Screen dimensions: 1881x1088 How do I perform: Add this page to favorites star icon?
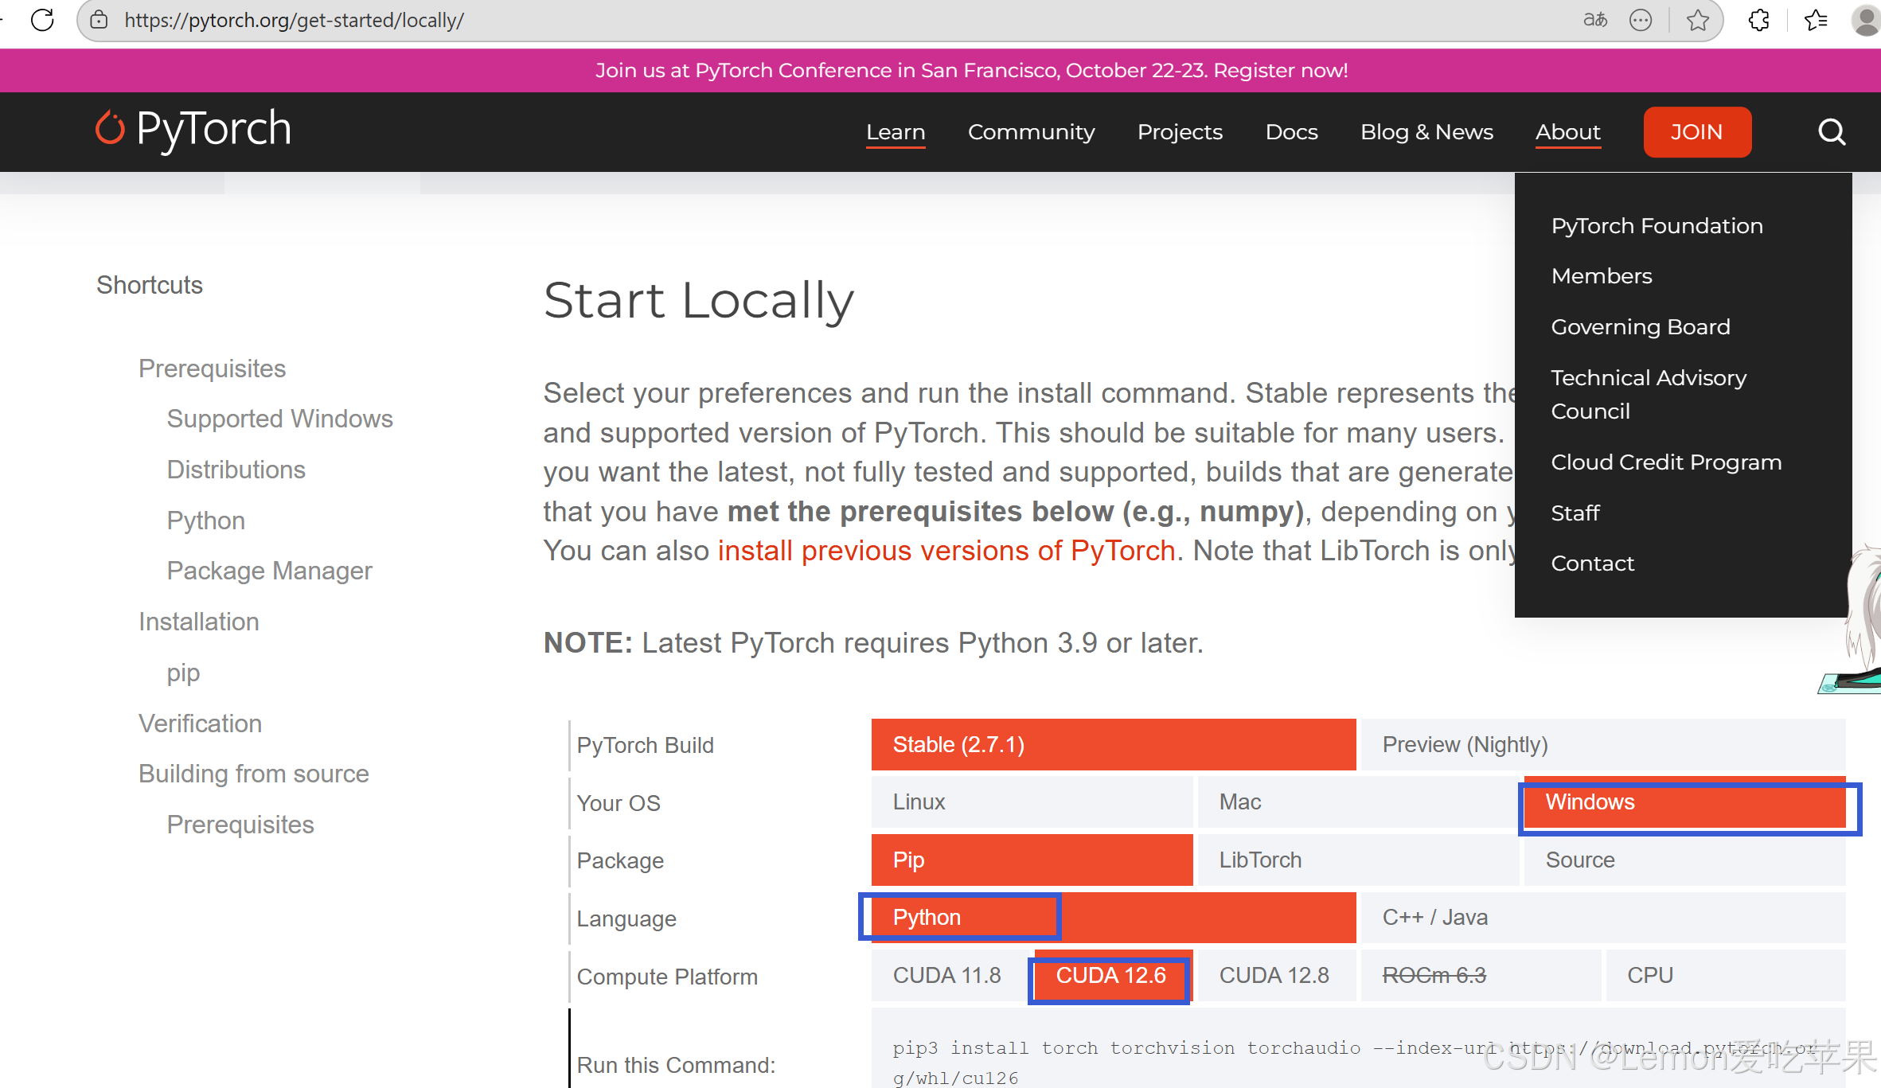click(x=1698, y=20)
